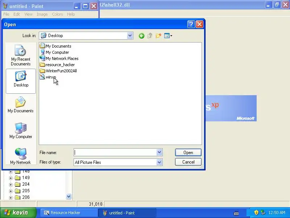Open My Recent Documents in places bar

[x=21, y=55]
